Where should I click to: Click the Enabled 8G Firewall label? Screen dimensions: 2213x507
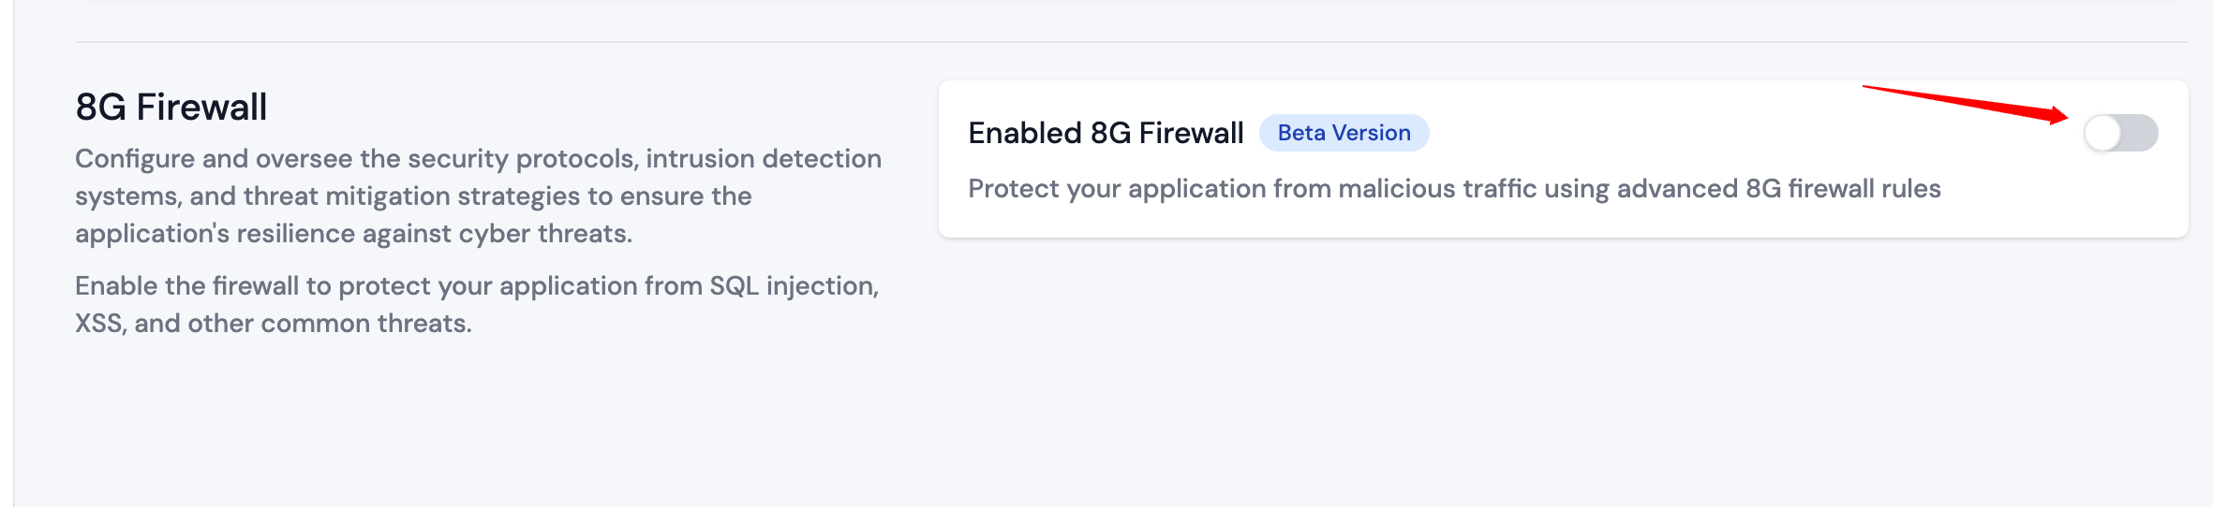[x=1106, y=133]
